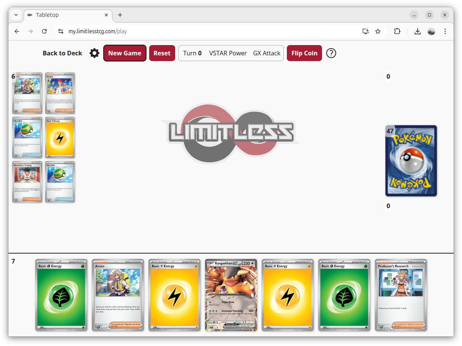Open the help question mark icon
Screen dimensions: 462x346
(x=331, y=53)
